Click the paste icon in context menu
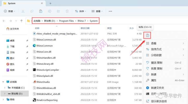This screenshot has width=188, height=104. tap(148, 36)
